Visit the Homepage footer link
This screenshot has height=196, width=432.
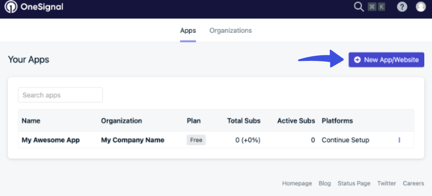tap(297, 183)
